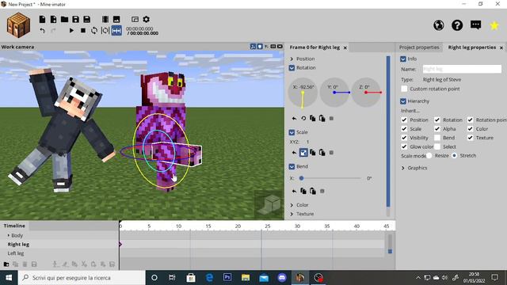Click the yellow star icon
Screen dimensions: 507x285
(494, 25)
